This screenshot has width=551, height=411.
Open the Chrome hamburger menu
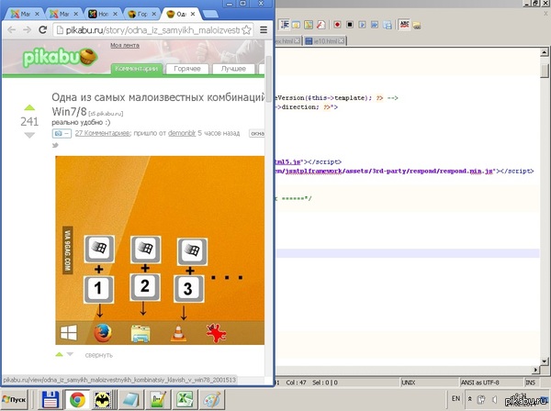264,30
